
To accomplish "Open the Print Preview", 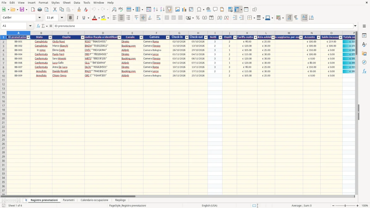I will point(47,10).
